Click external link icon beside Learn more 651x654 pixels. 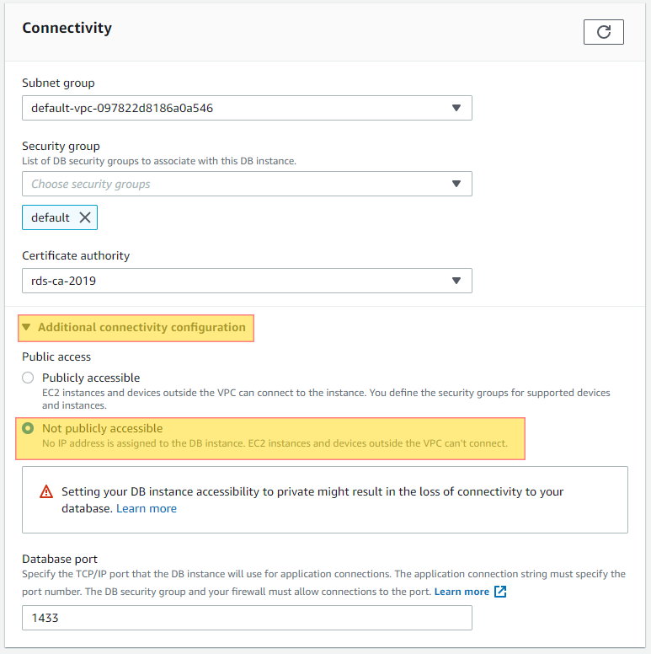click(x=500, y=592)
